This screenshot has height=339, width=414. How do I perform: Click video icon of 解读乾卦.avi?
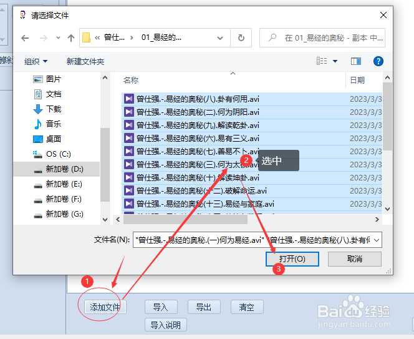(129, 125)
